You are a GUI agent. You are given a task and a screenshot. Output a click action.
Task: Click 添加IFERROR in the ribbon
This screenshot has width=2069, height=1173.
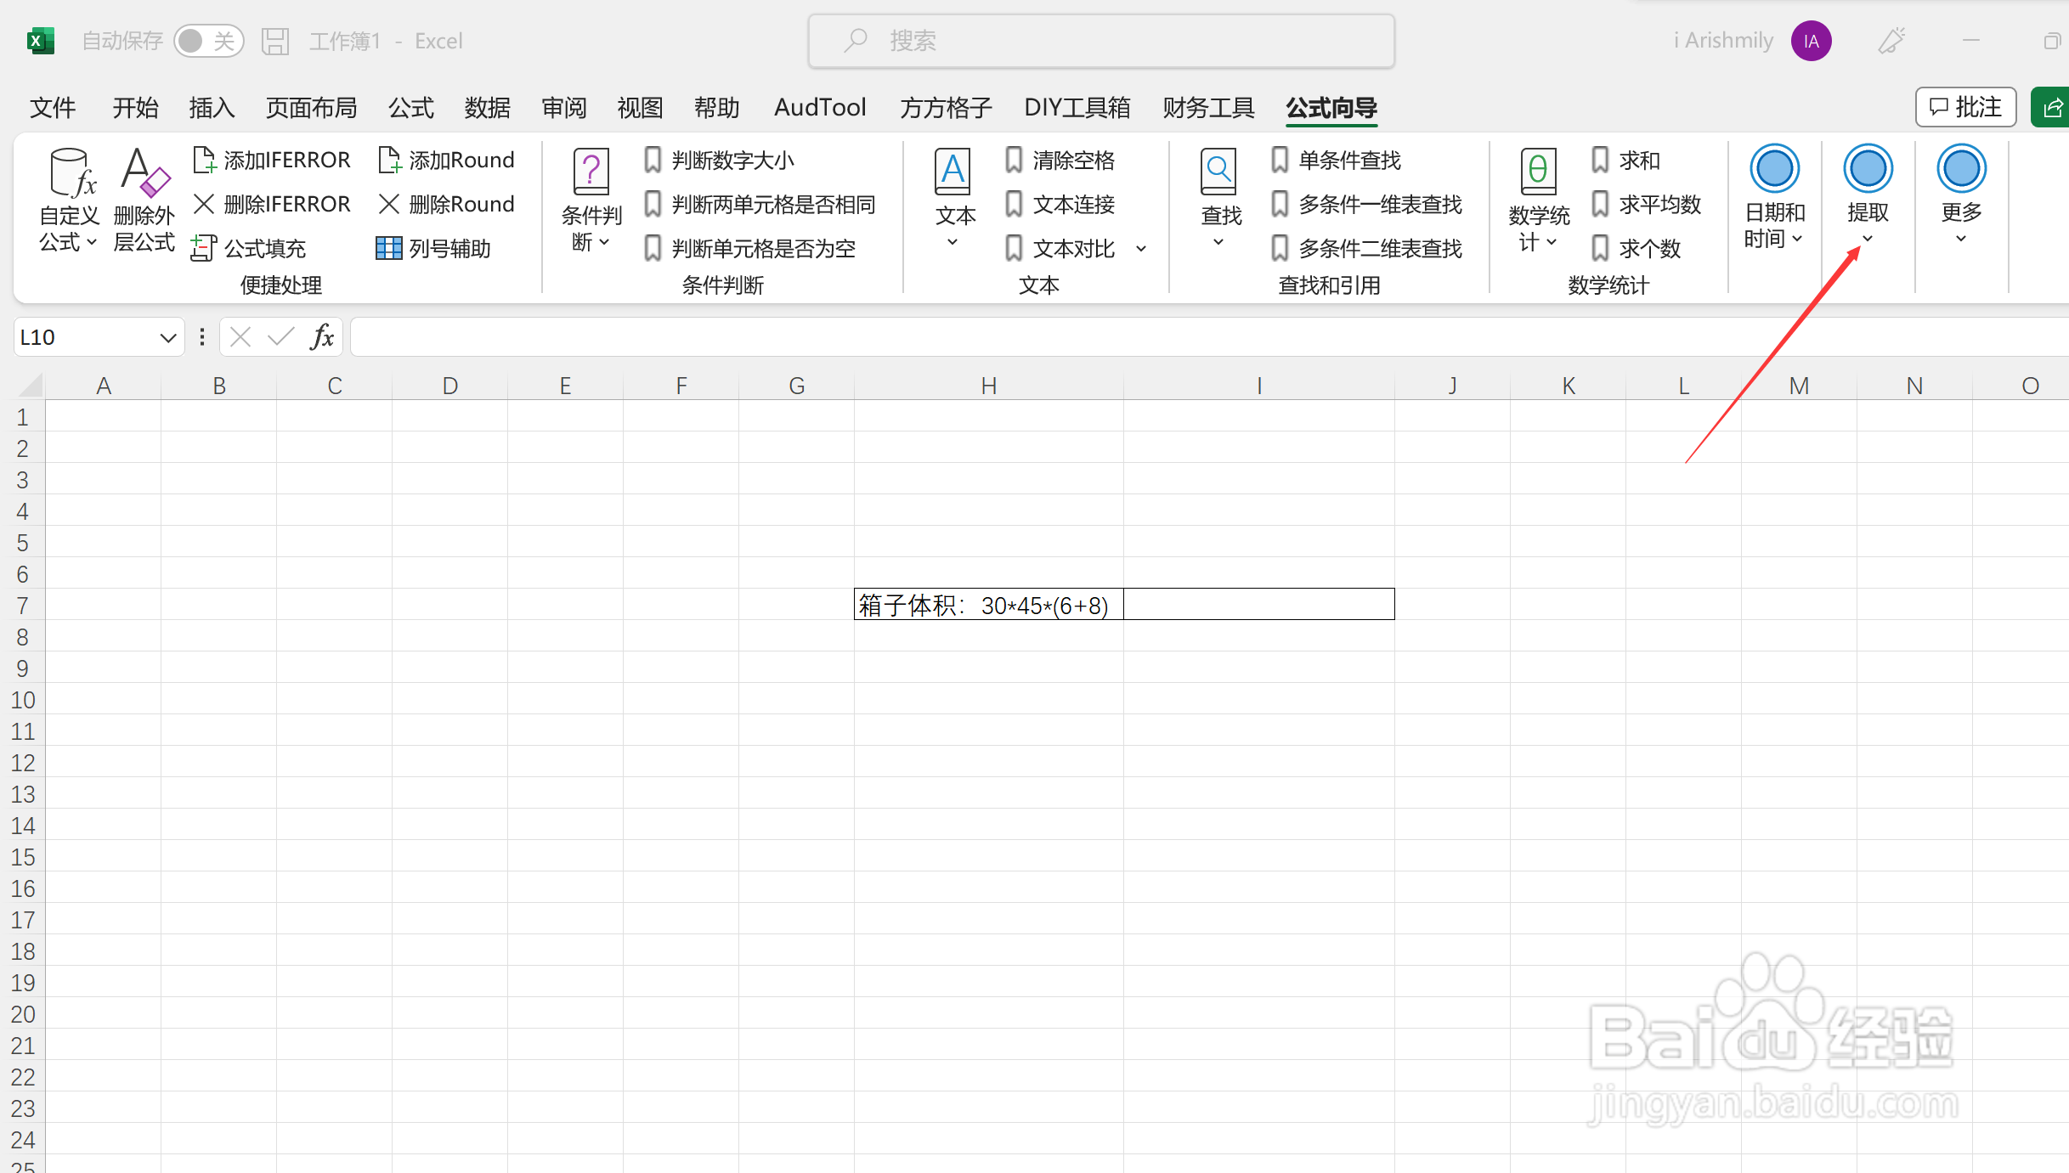272,160
